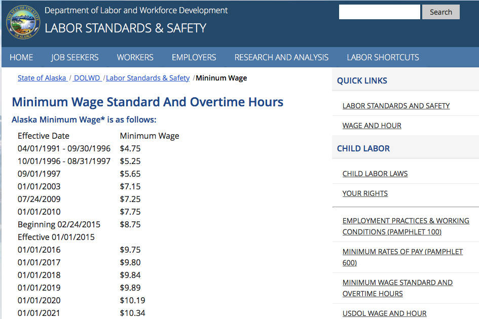This screenshot has width=479, height=319.
Task: Follow the USDOL WAGE AND HOUR link
Action: pyautogui.click(x=384, y=313)
